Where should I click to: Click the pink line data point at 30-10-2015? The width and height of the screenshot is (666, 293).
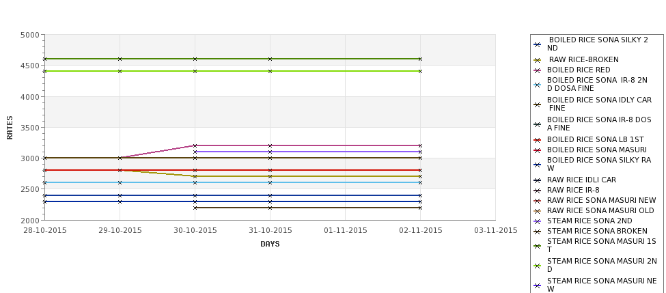(195, 145)
